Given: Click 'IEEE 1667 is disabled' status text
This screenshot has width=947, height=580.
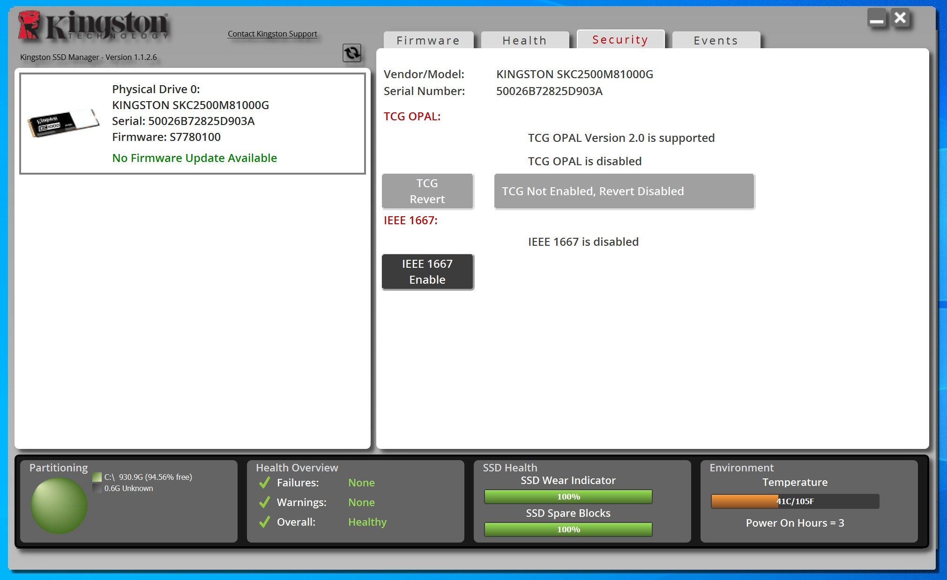Looking at the screenshot, I should point(583,242).
